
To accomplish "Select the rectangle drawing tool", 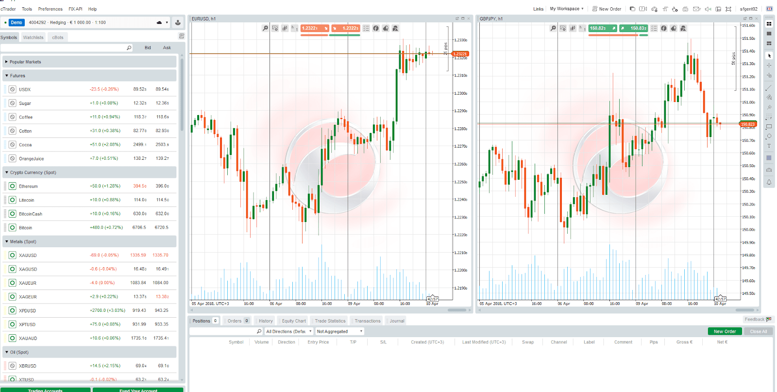I will point(769,127).
